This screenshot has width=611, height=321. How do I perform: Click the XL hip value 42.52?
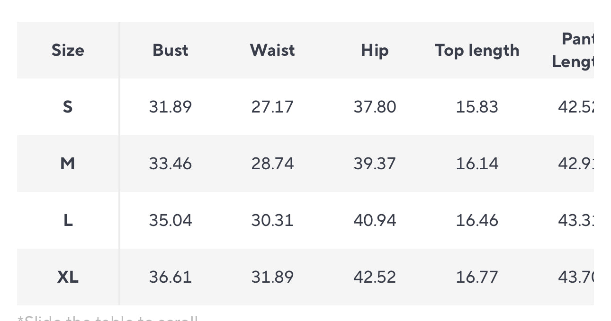pos(375,277)
